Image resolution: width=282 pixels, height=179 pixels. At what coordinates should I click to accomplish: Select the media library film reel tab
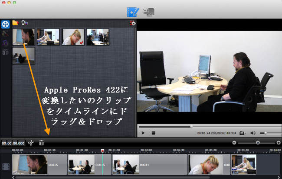point(6,24)
